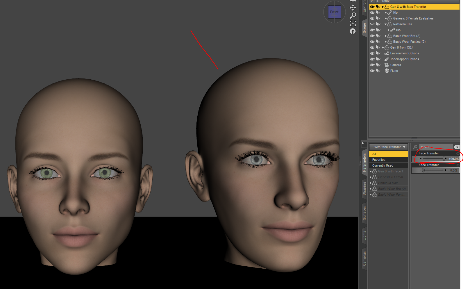The height and width of the screenshot is (289, 463).
Task: Toggle selectability arrow for the Camera row
Action: (378, 65)
